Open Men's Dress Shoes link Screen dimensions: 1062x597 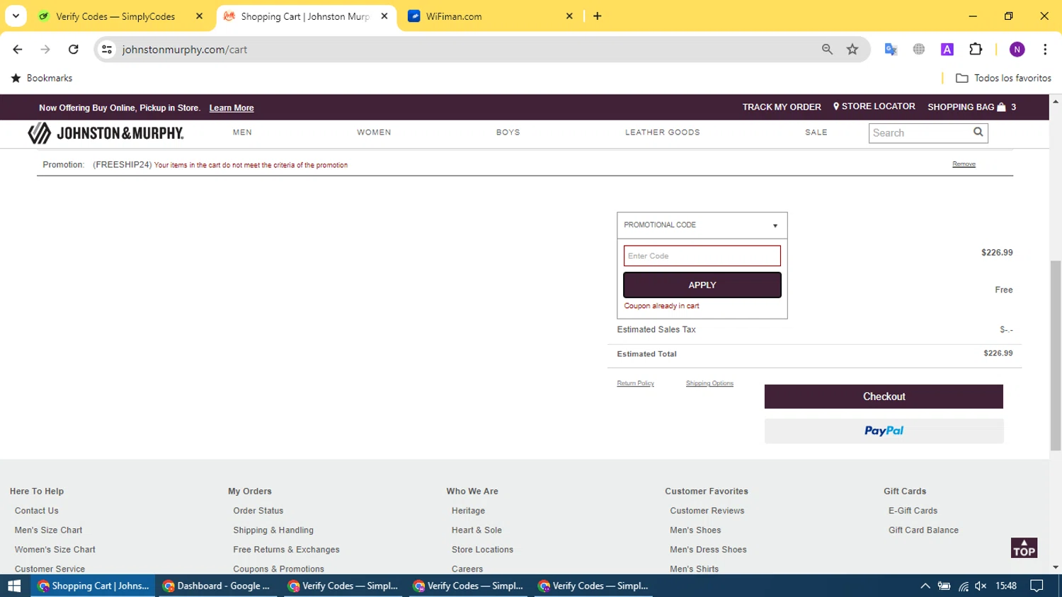(708, 550)
